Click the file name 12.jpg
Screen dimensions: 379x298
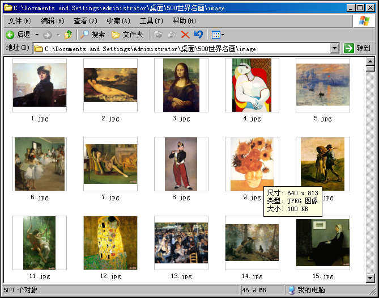point(110,276)
